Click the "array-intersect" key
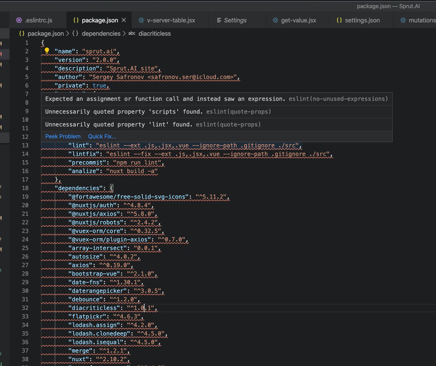Screen dimensions: 436x366 click(x=97, y=248)
